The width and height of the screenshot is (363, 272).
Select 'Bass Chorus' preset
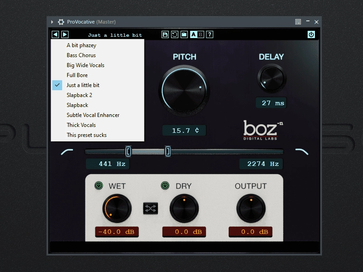pos(98,55)
